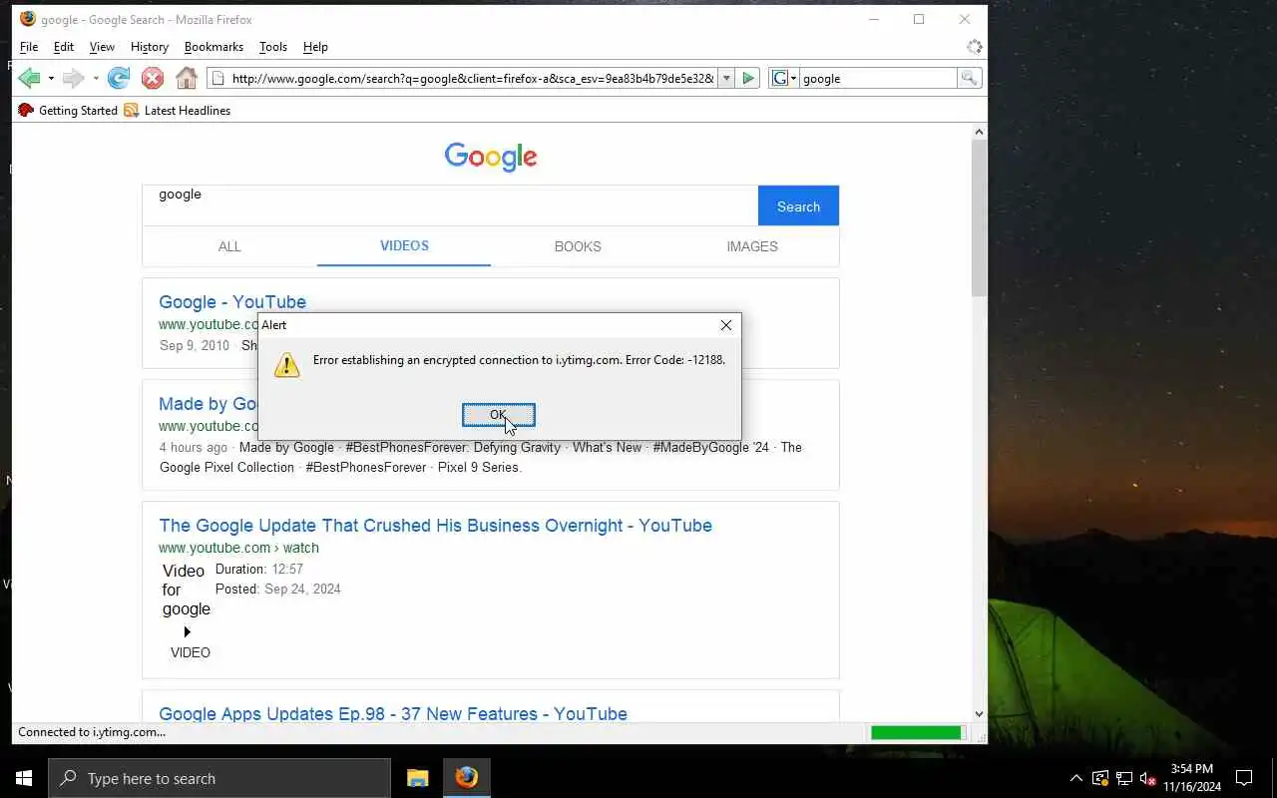Image resolution: width=1277 pixels, height=798 pixels.
Task: Open The Google Update That Crushed result
Action: coord(435,526)
